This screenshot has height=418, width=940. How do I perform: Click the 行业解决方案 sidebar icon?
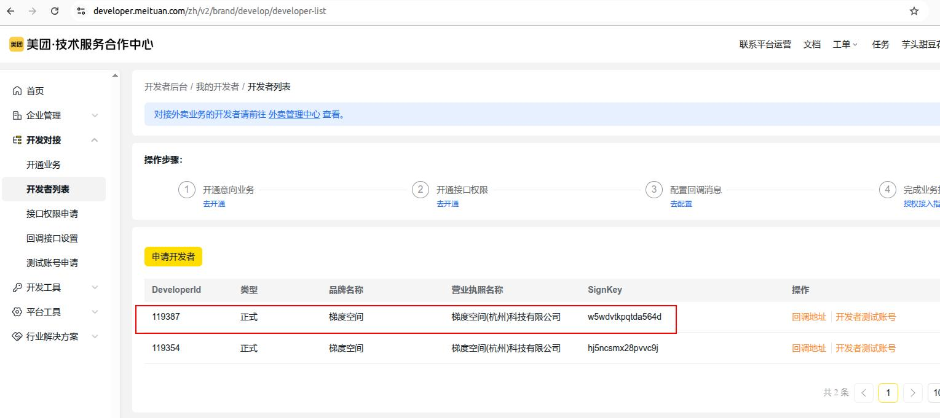17,336
